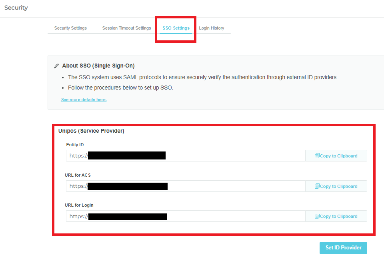Click the Unipos (Service Provider) heading
384x259 pixels.
(91, 131)
